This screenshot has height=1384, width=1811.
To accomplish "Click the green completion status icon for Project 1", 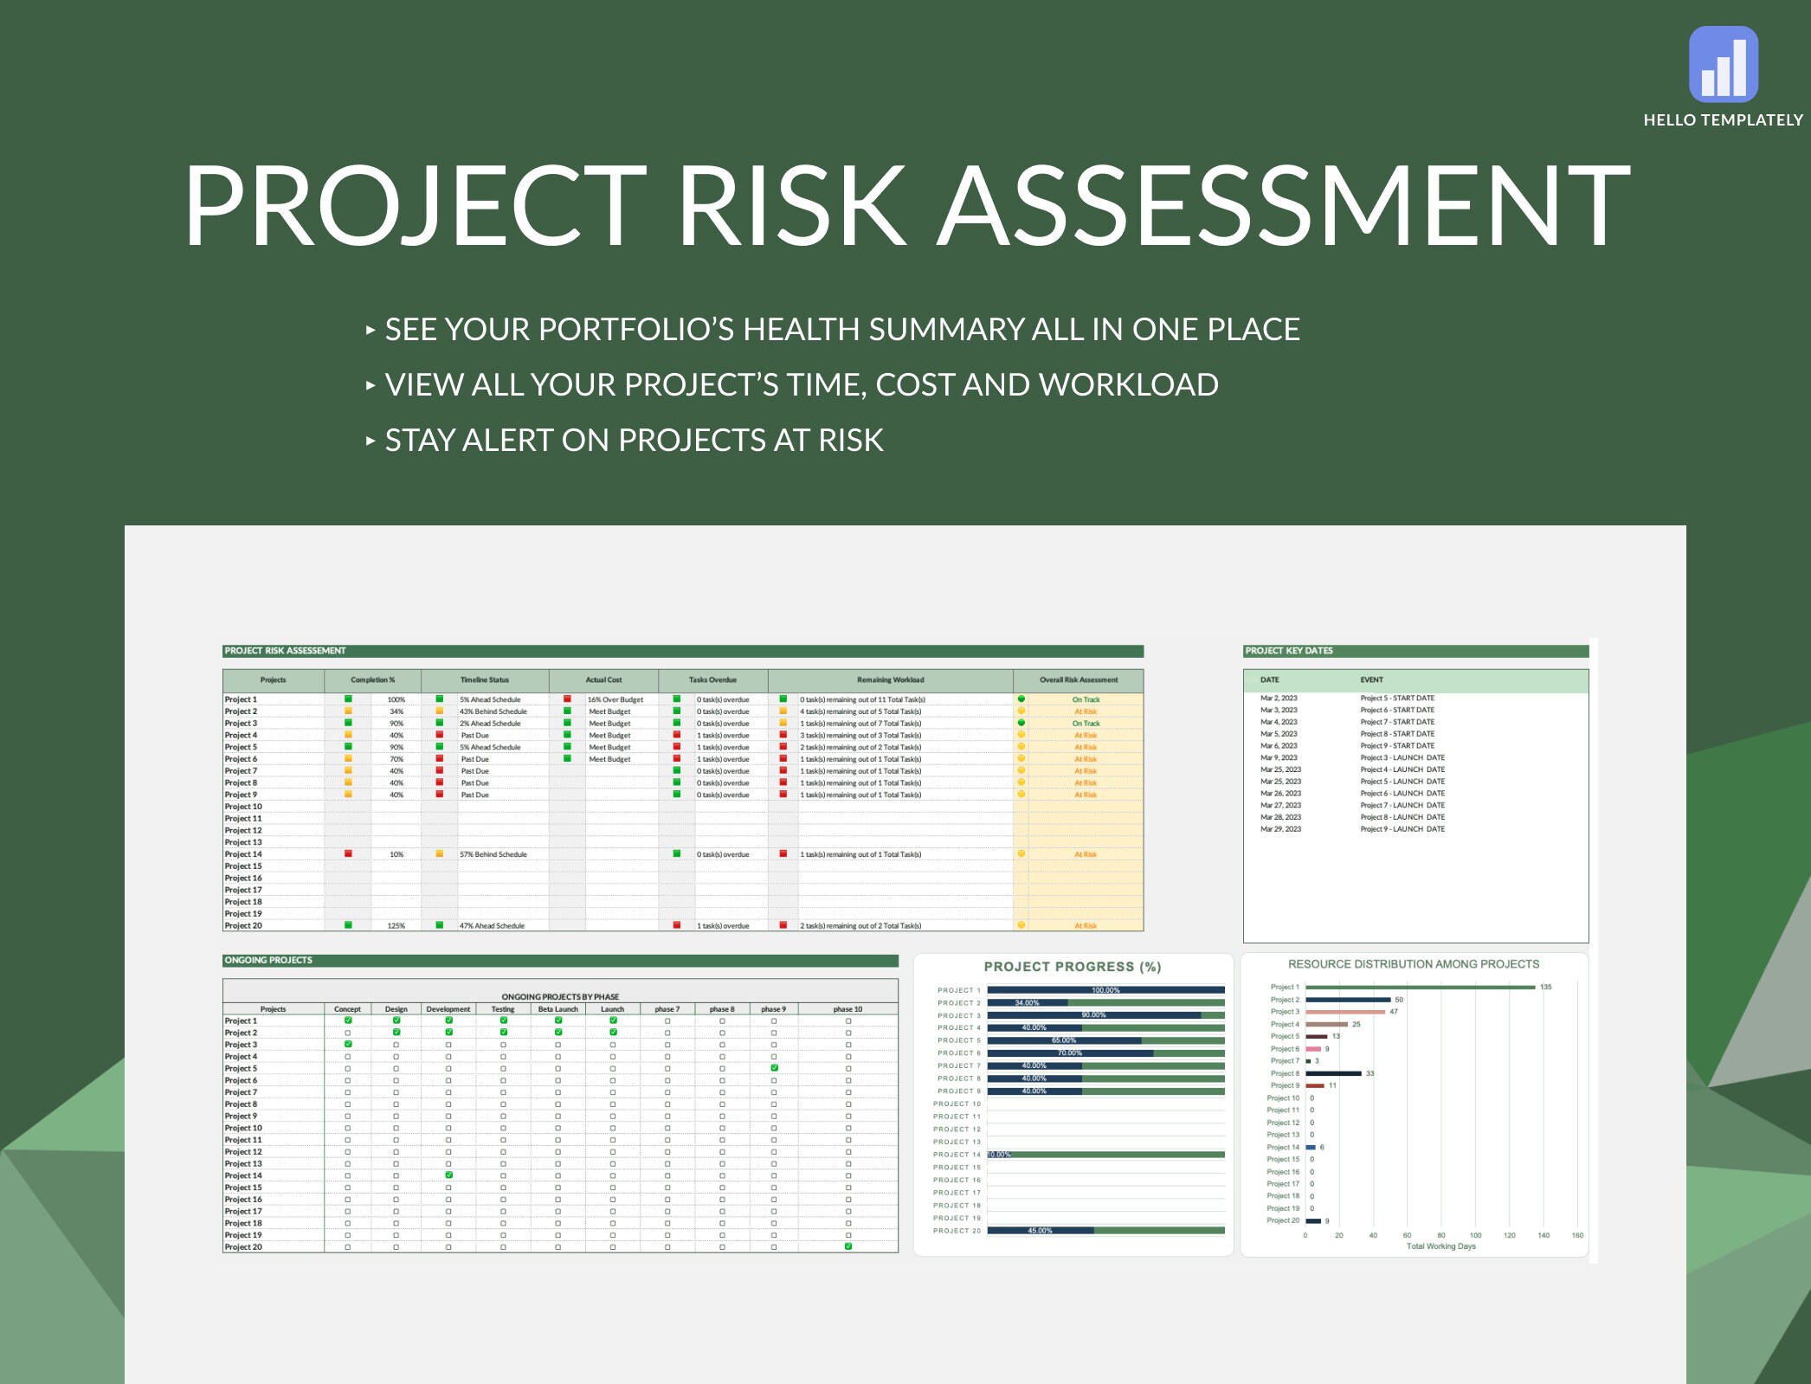I will [x=348, y=699].
